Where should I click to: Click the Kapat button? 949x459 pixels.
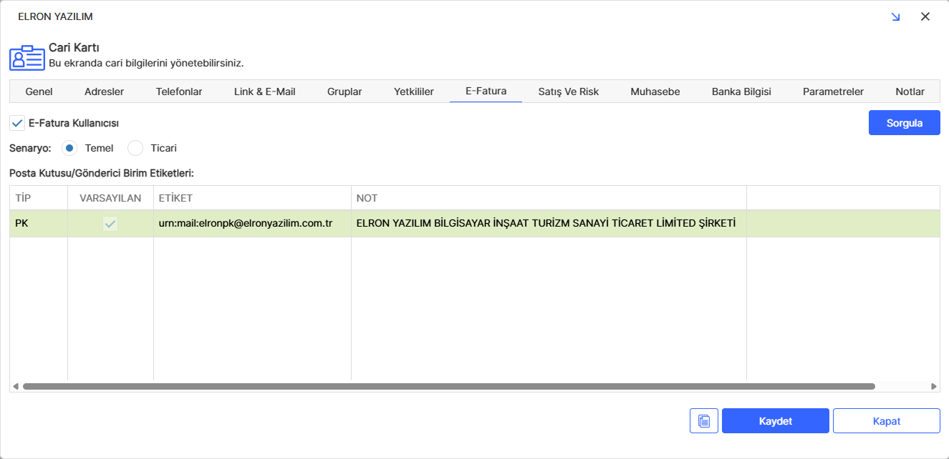(886, 421)
